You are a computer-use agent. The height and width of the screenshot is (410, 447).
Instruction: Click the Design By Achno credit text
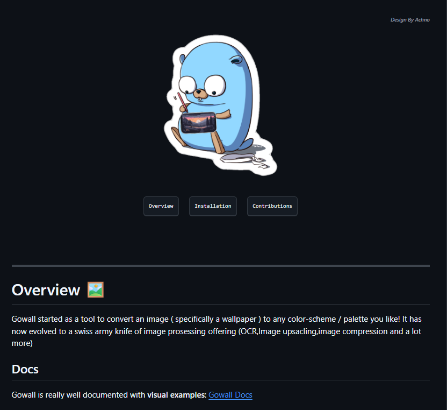tap(410, 19)
